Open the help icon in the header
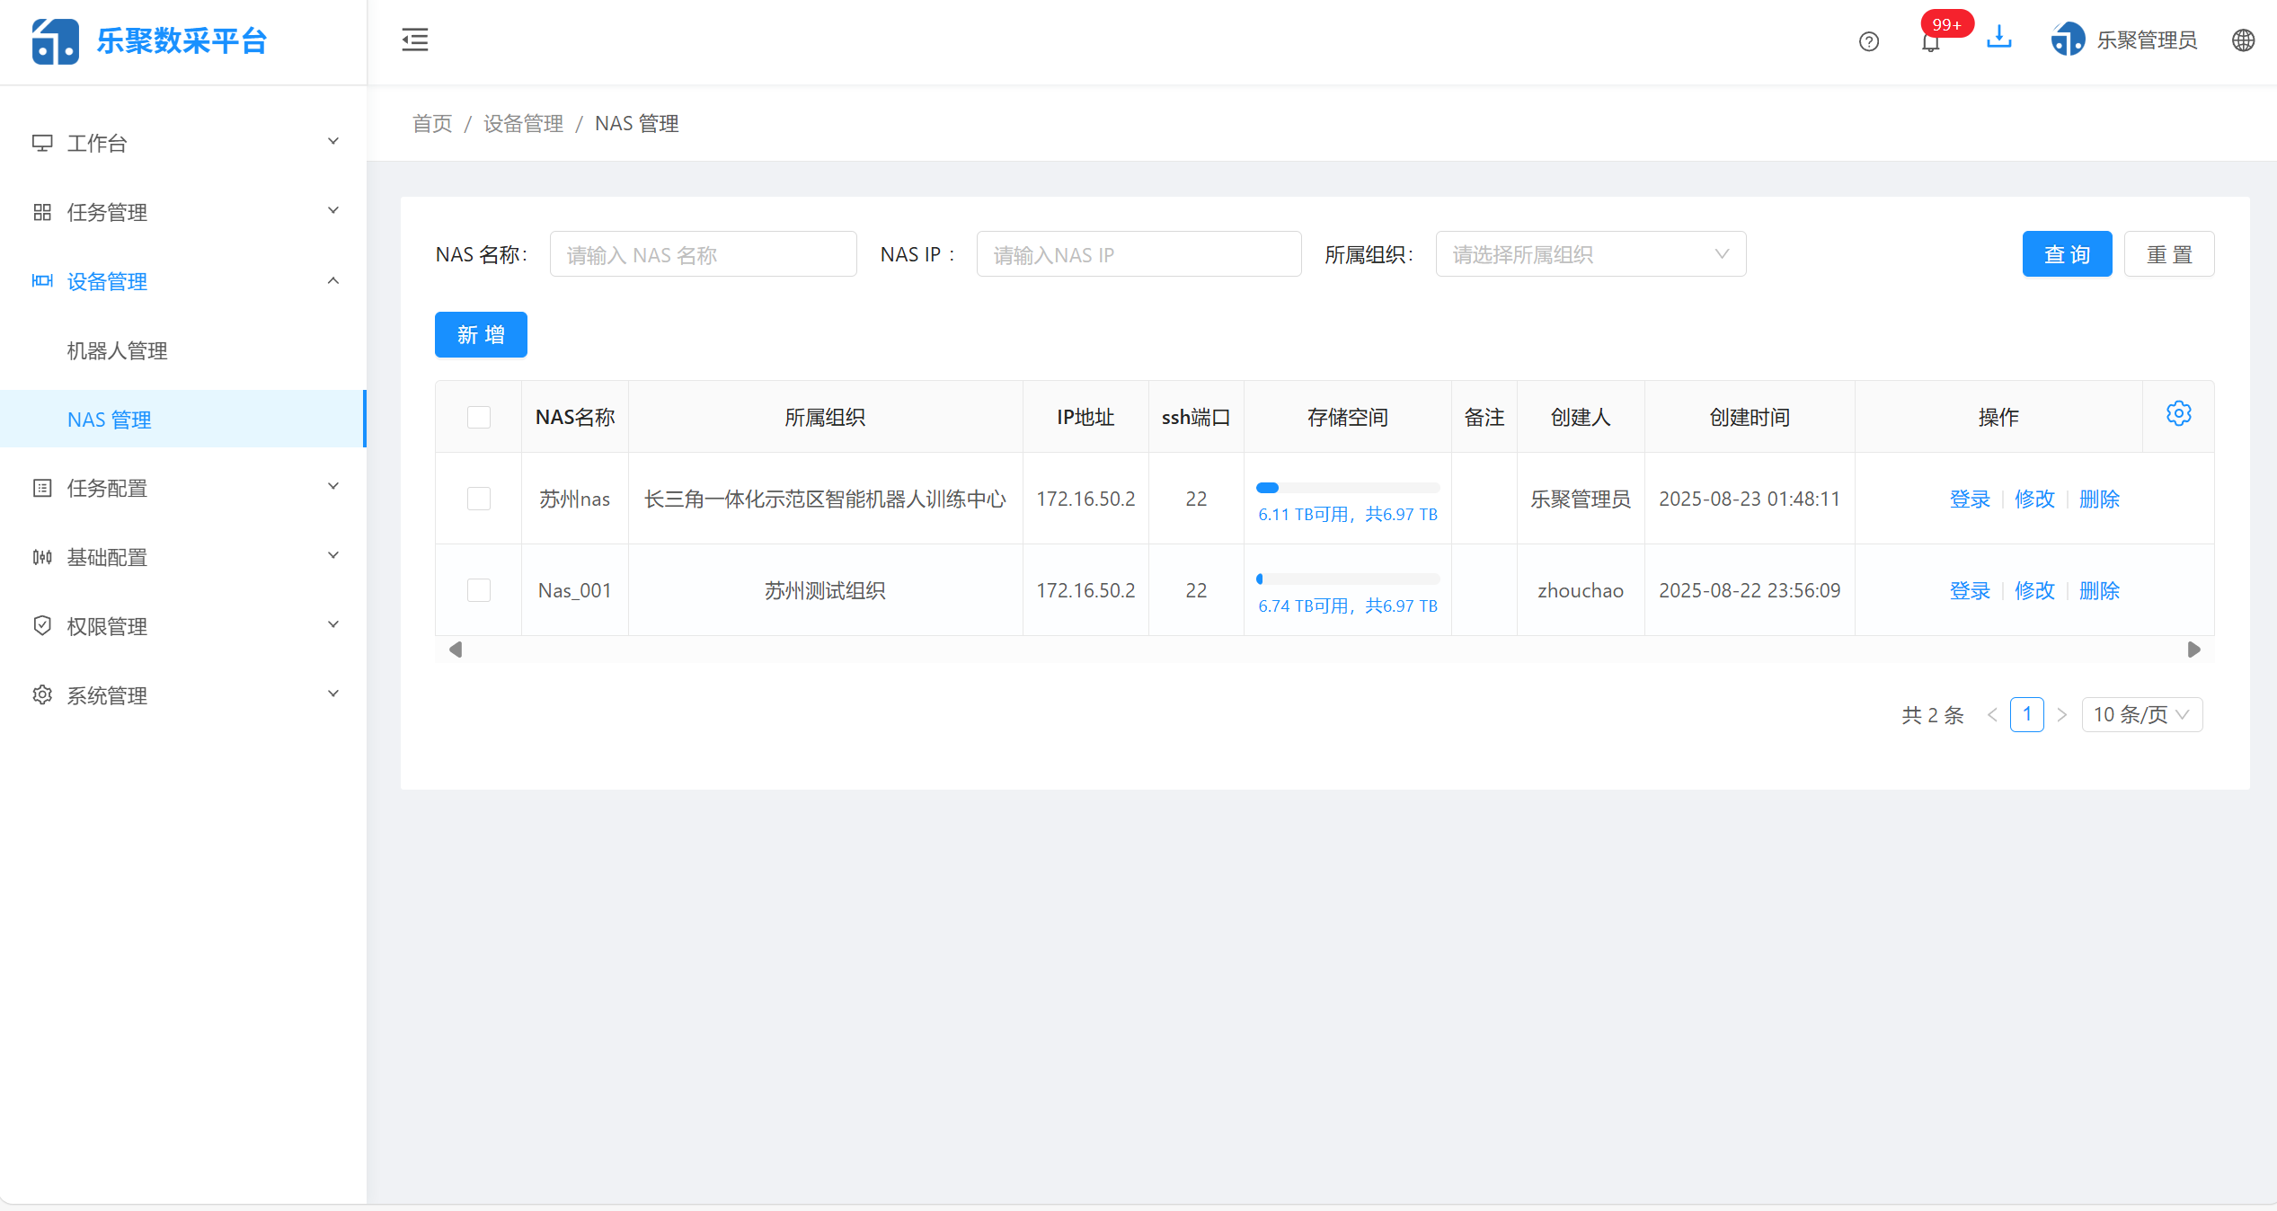Screen dimensions: 2277x1211 point(1869,41)
